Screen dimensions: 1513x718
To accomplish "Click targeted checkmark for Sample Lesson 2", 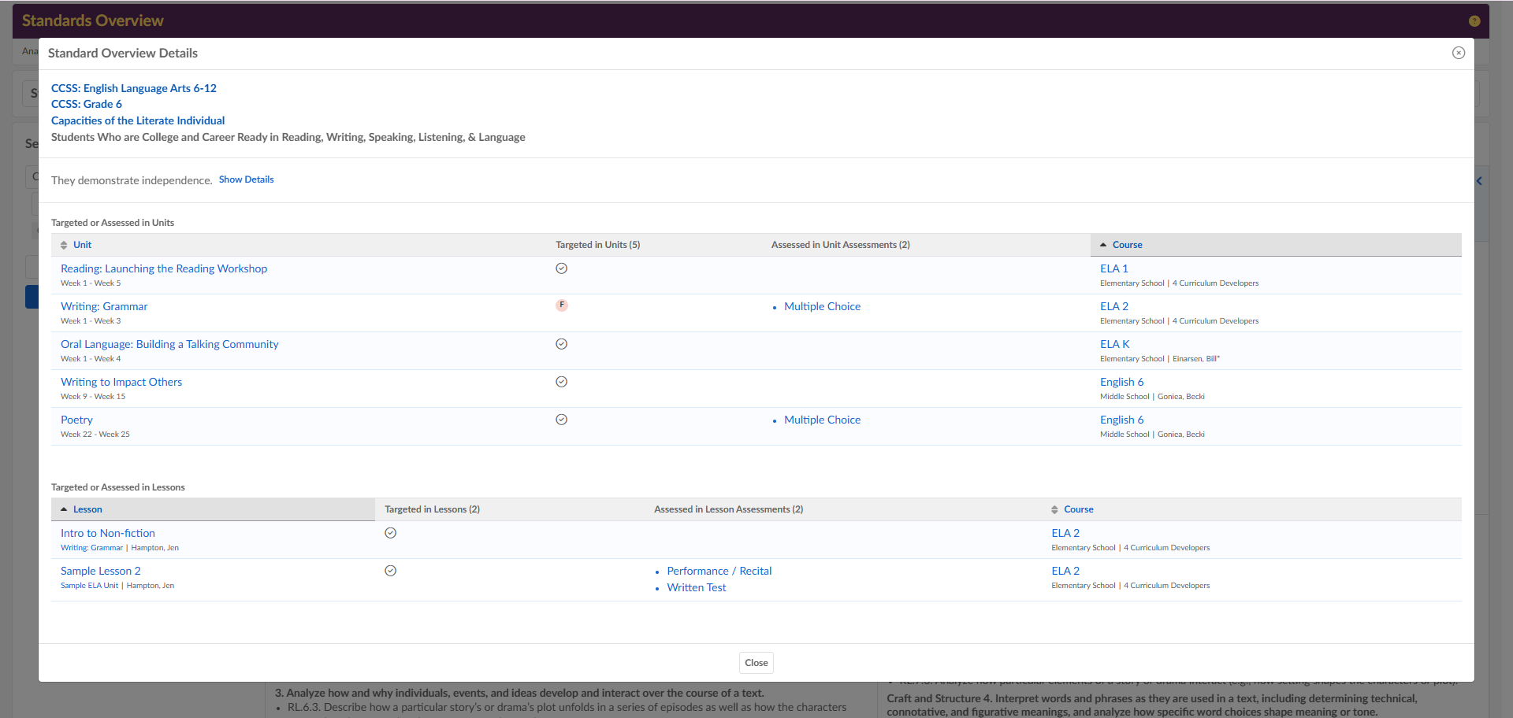I will tap(390, 571).
